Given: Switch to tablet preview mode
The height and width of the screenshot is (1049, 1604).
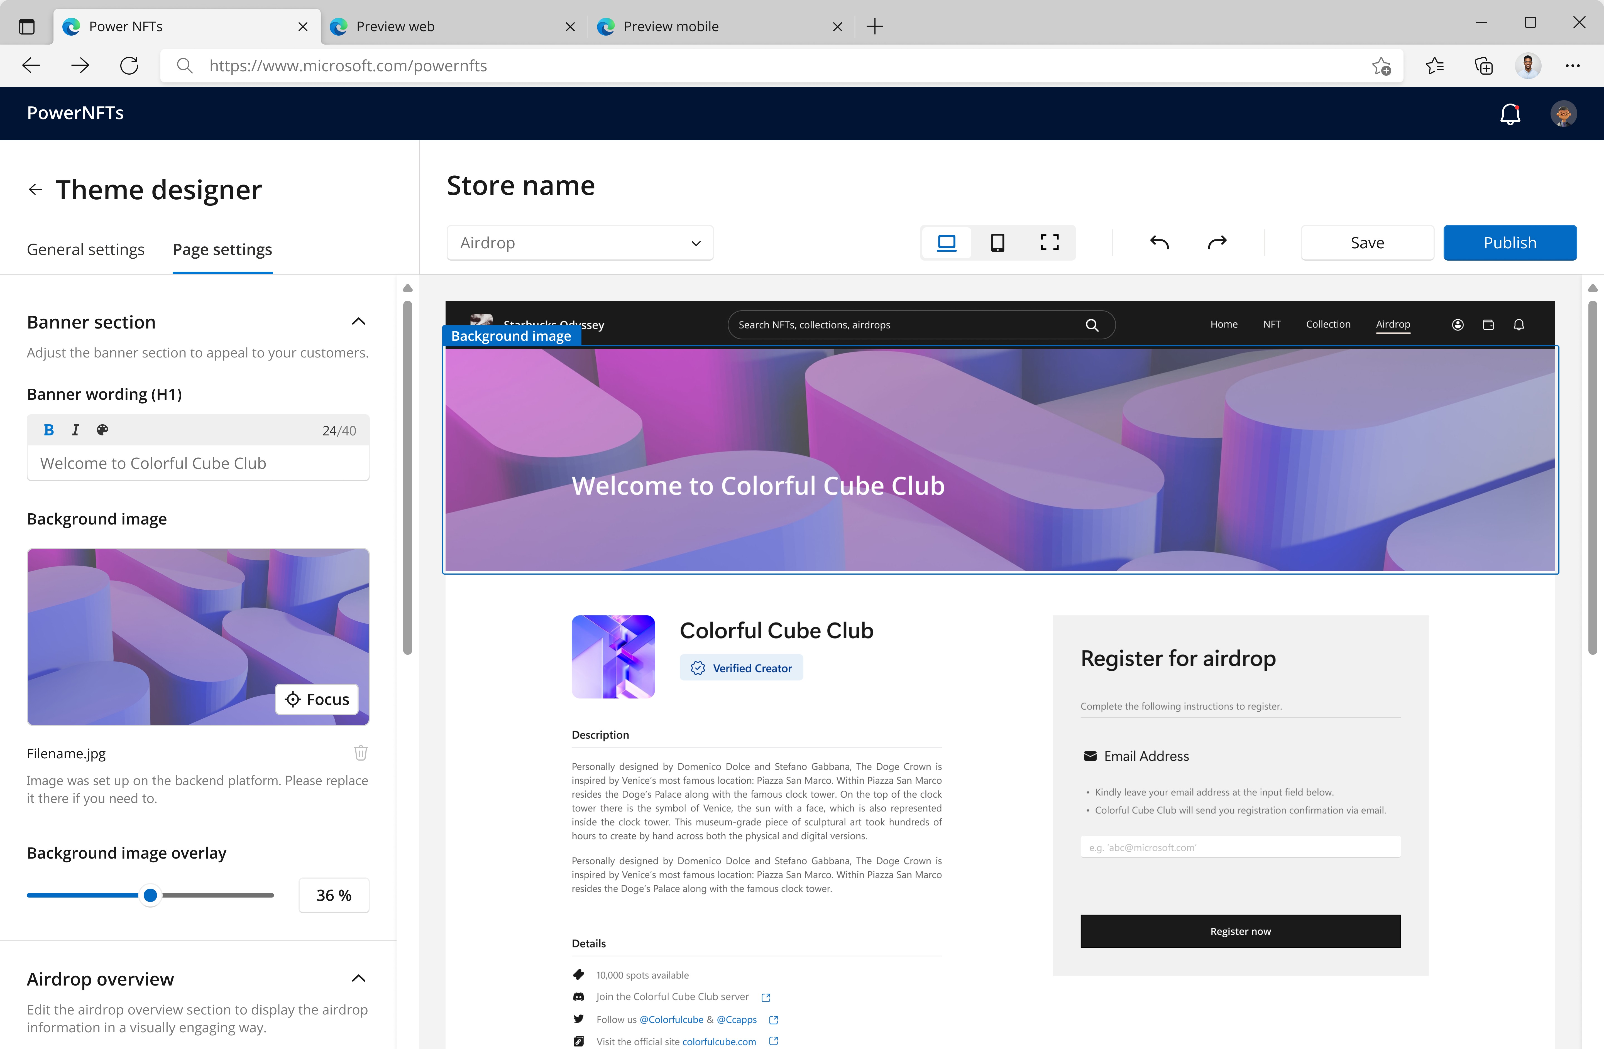Looking at the screenshot, I should point(997,242).
